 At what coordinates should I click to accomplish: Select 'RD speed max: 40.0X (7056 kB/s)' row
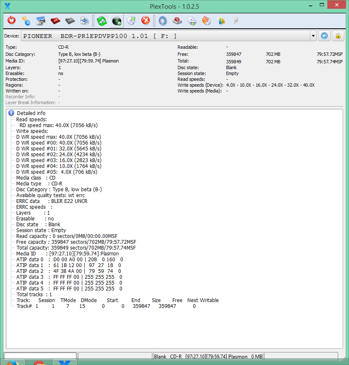click(x=58, y=125)
